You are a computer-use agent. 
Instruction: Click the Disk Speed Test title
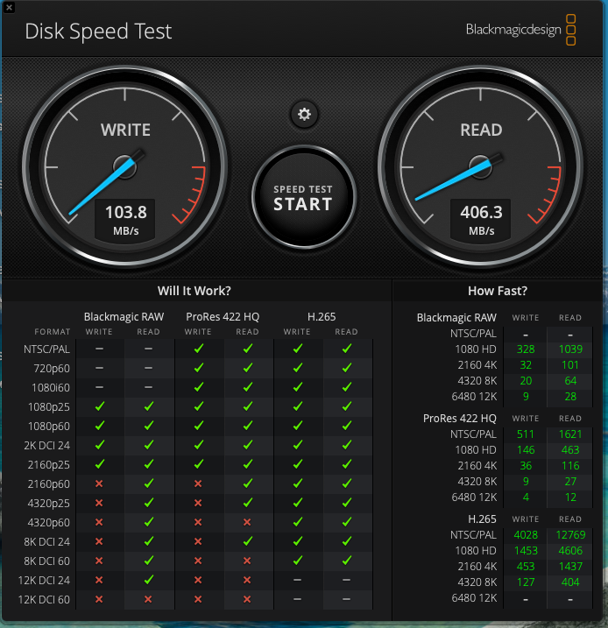click(x=98, y=32)
